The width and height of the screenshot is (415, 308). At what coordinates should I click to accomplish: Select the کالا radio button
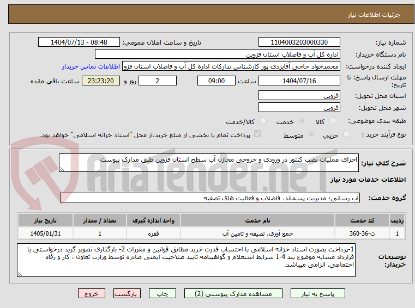click(333, 121)
